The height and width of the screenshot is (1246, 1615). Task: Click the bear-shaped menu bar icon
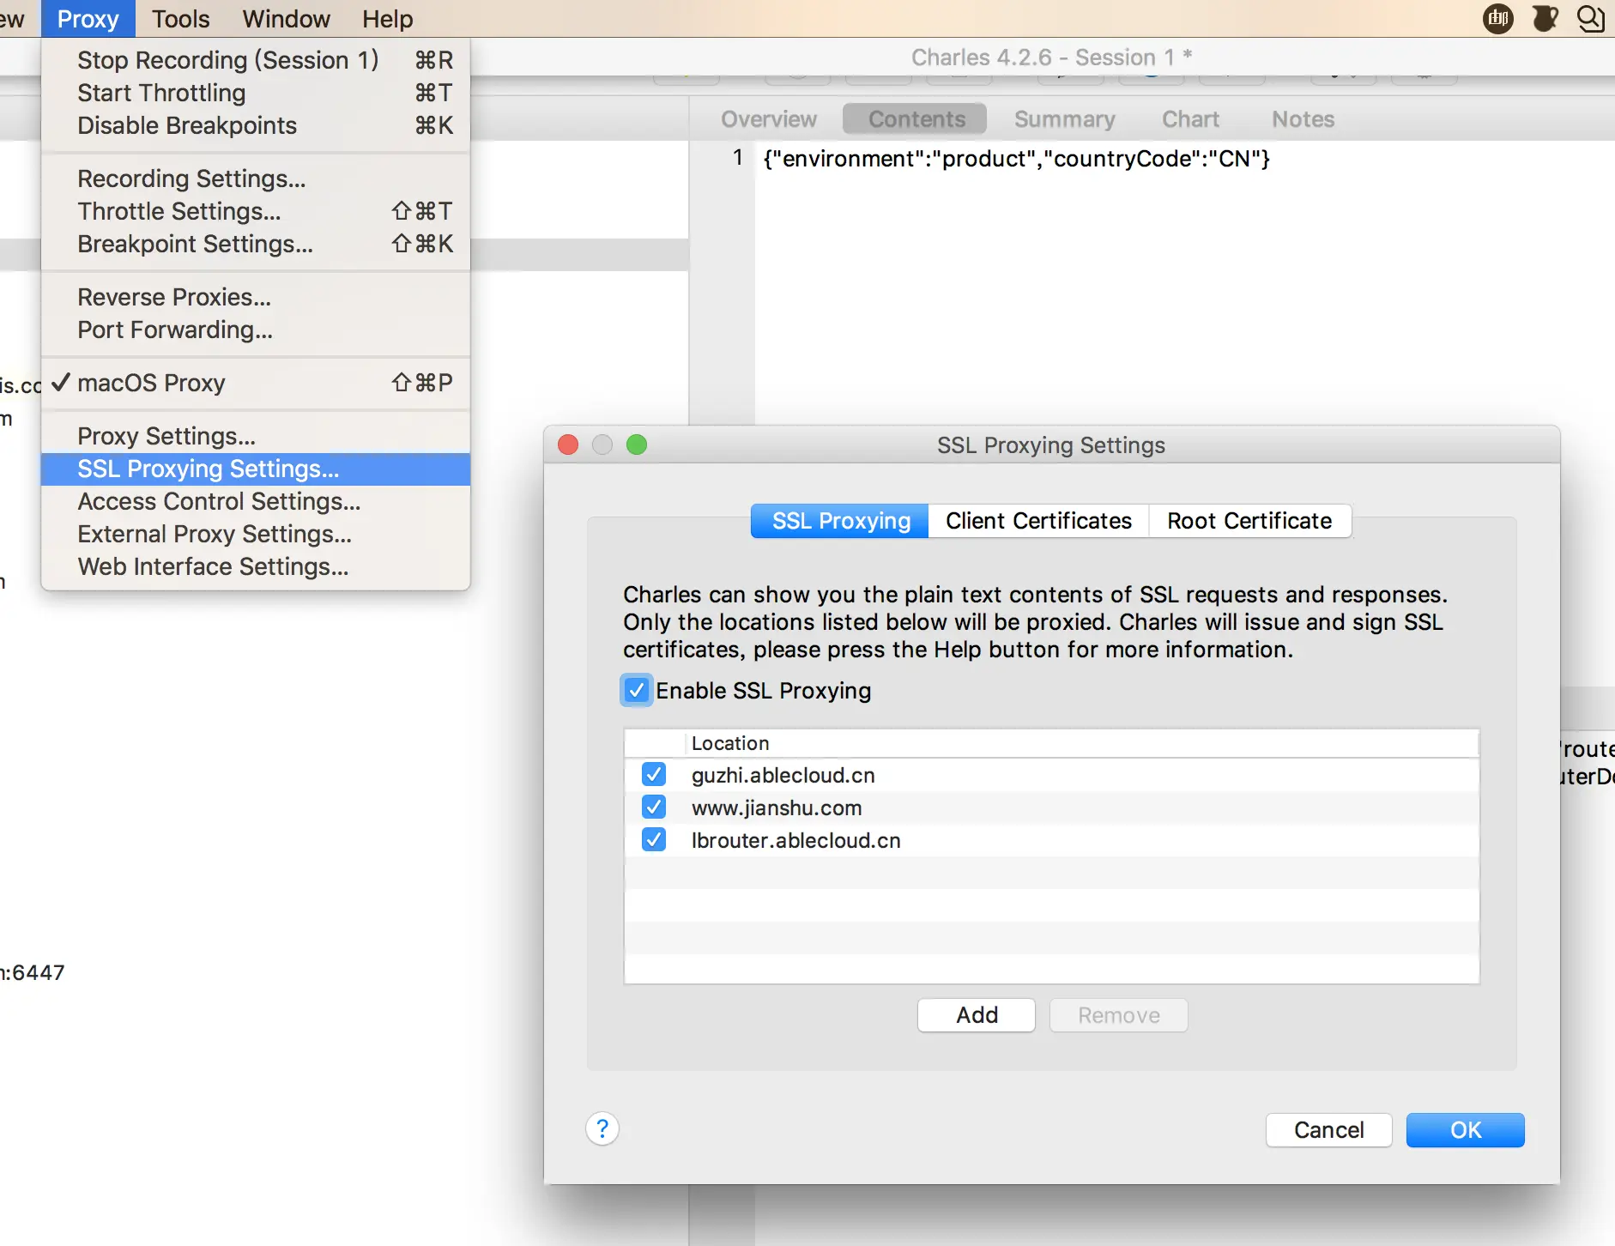click(x=1545, y=18)
